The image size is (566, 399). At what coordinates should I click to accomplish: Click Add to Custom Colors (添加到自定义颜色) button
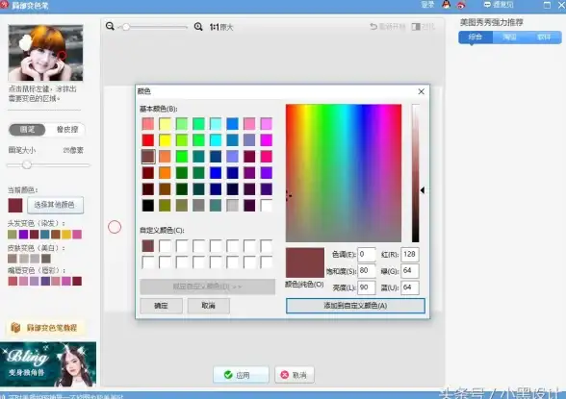coord(355,306)
